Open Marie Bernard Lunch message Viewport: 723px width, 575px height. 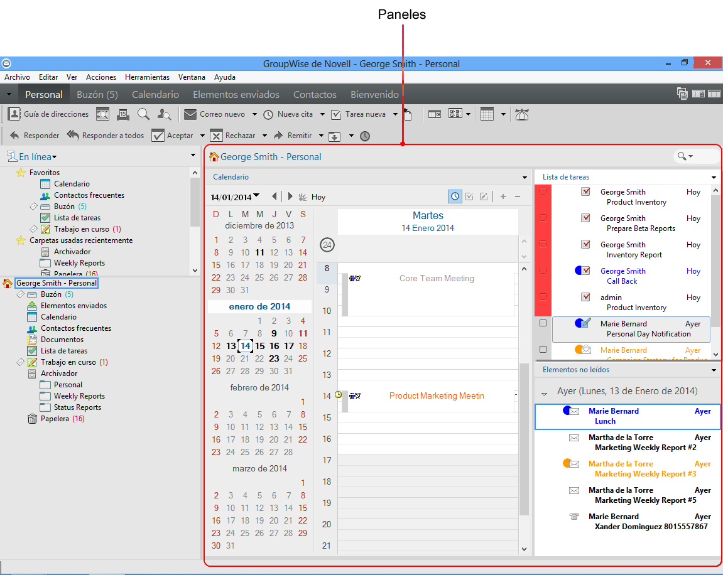[627, 416]
